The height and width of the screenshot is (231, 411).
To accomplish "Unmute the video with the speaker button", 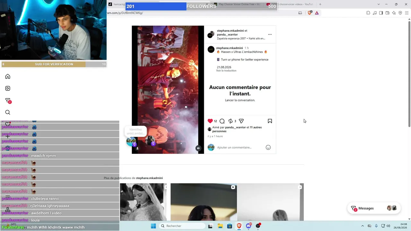I will tap(198, 148).
